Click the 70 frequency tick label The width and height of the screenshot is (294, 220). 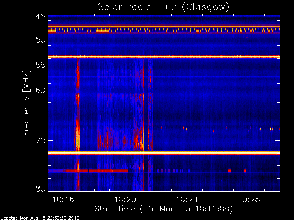click(40, 141)
